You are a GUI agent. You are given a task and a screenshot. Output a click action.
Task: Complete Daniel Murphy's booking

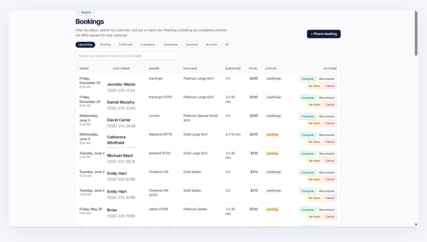coord(308,98)
